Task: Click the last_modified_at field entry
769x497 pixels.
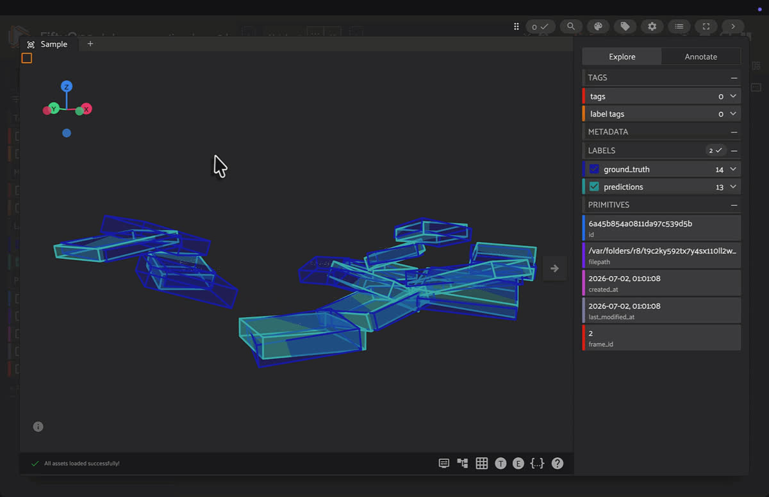Action: [x=661, y=310]
